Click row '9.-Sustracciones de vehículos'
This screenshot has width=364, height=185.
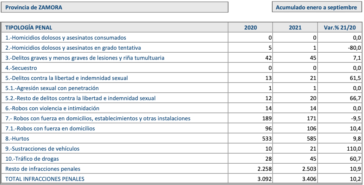pos(182,149)
